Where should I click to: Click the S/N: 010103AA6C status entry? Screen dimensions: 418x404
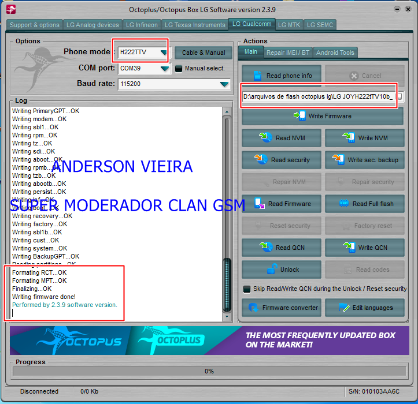click(x=374, y=391)
